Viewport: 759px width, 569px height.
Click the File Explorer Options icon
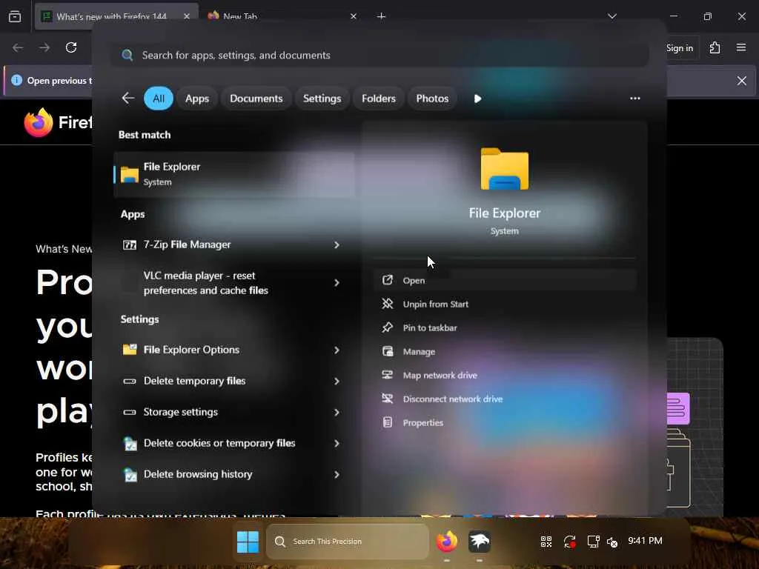[x=129, y=350]
